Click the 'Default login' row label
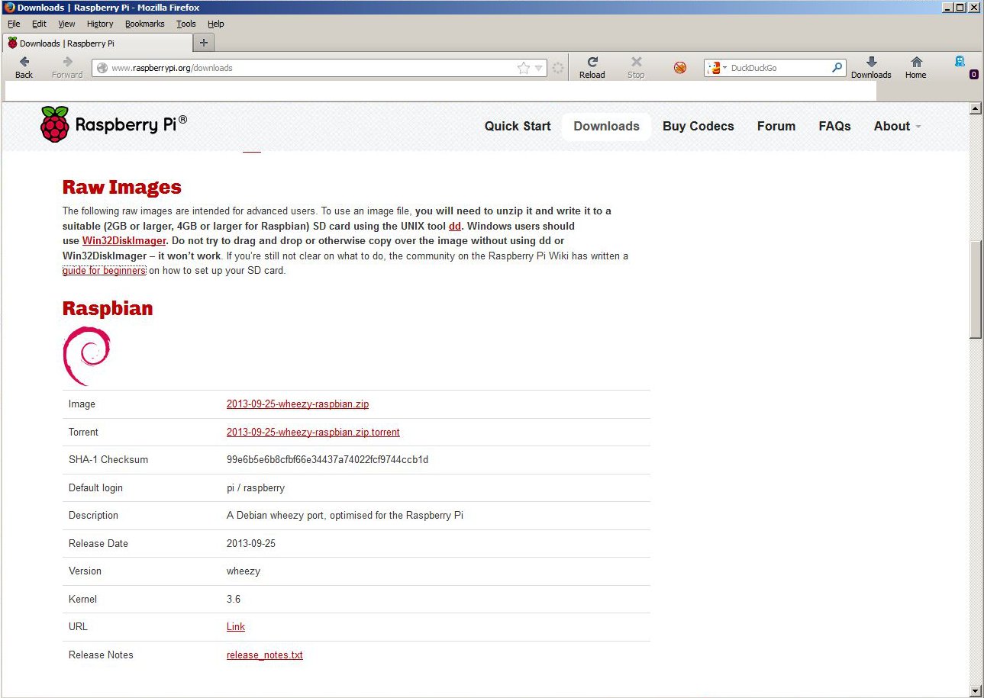The image size is (984, 698). coord(95,487)
